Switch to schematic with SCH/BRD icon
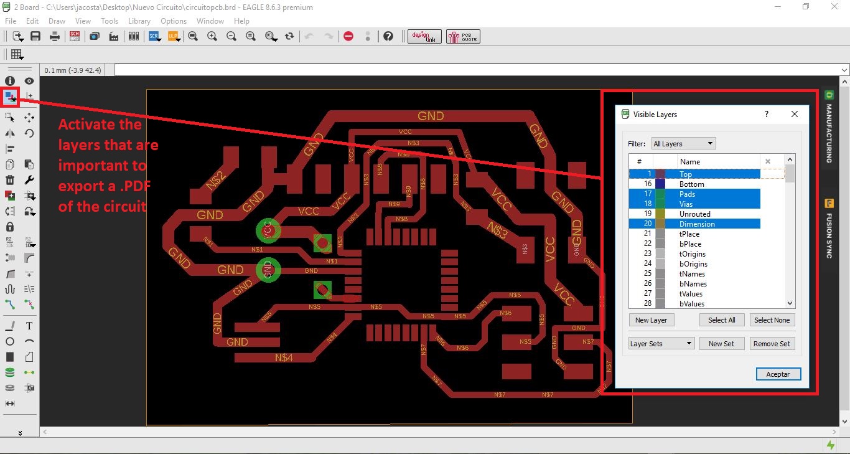This screenshot has width=850, height=454. click(75, 37)
